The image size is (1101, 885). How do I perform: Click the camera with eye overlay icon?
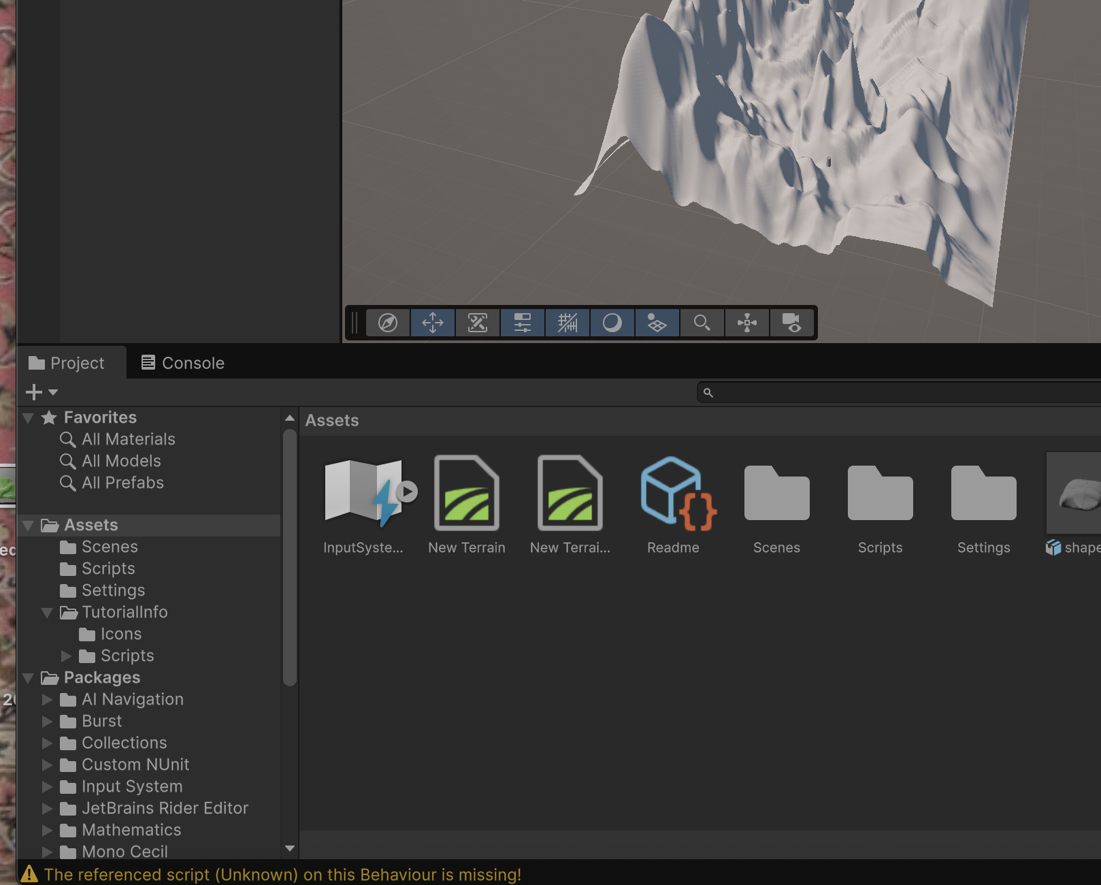coord(791,323)
